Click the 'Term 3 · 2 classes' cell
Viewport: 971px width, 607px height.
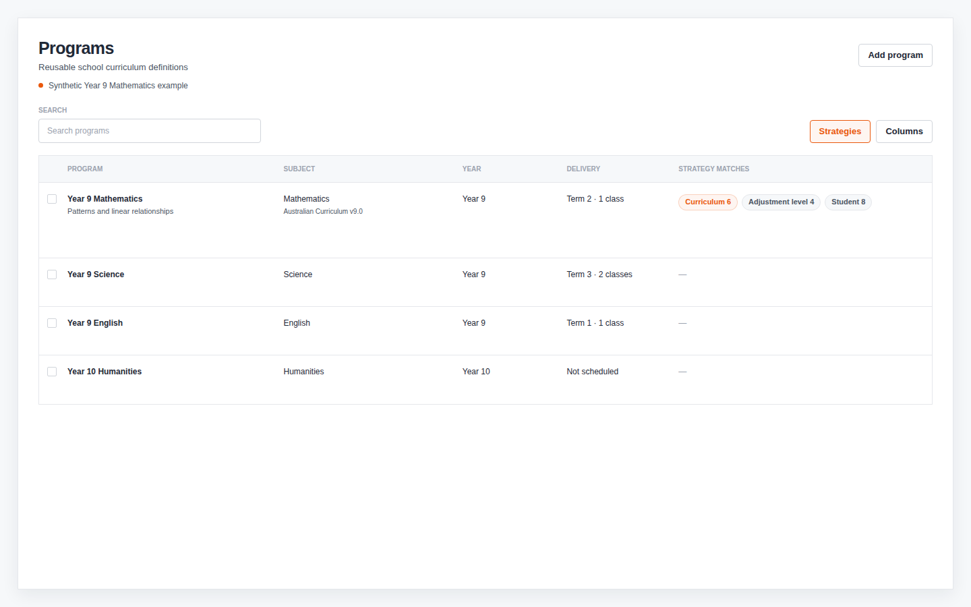599,274
